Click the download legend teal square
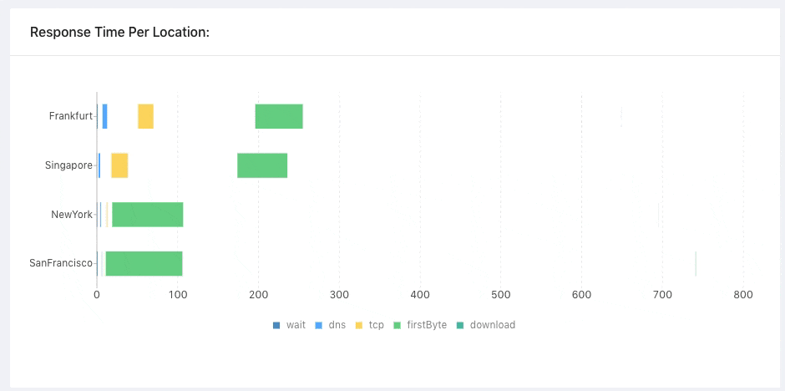This screenshot has width=785, height=391. click(x=460, y=325)
